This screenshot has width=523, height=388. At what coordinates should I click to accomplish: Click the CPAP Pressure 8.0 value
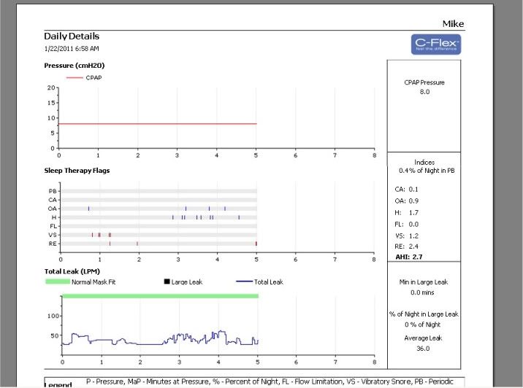(x=424, y=93)
